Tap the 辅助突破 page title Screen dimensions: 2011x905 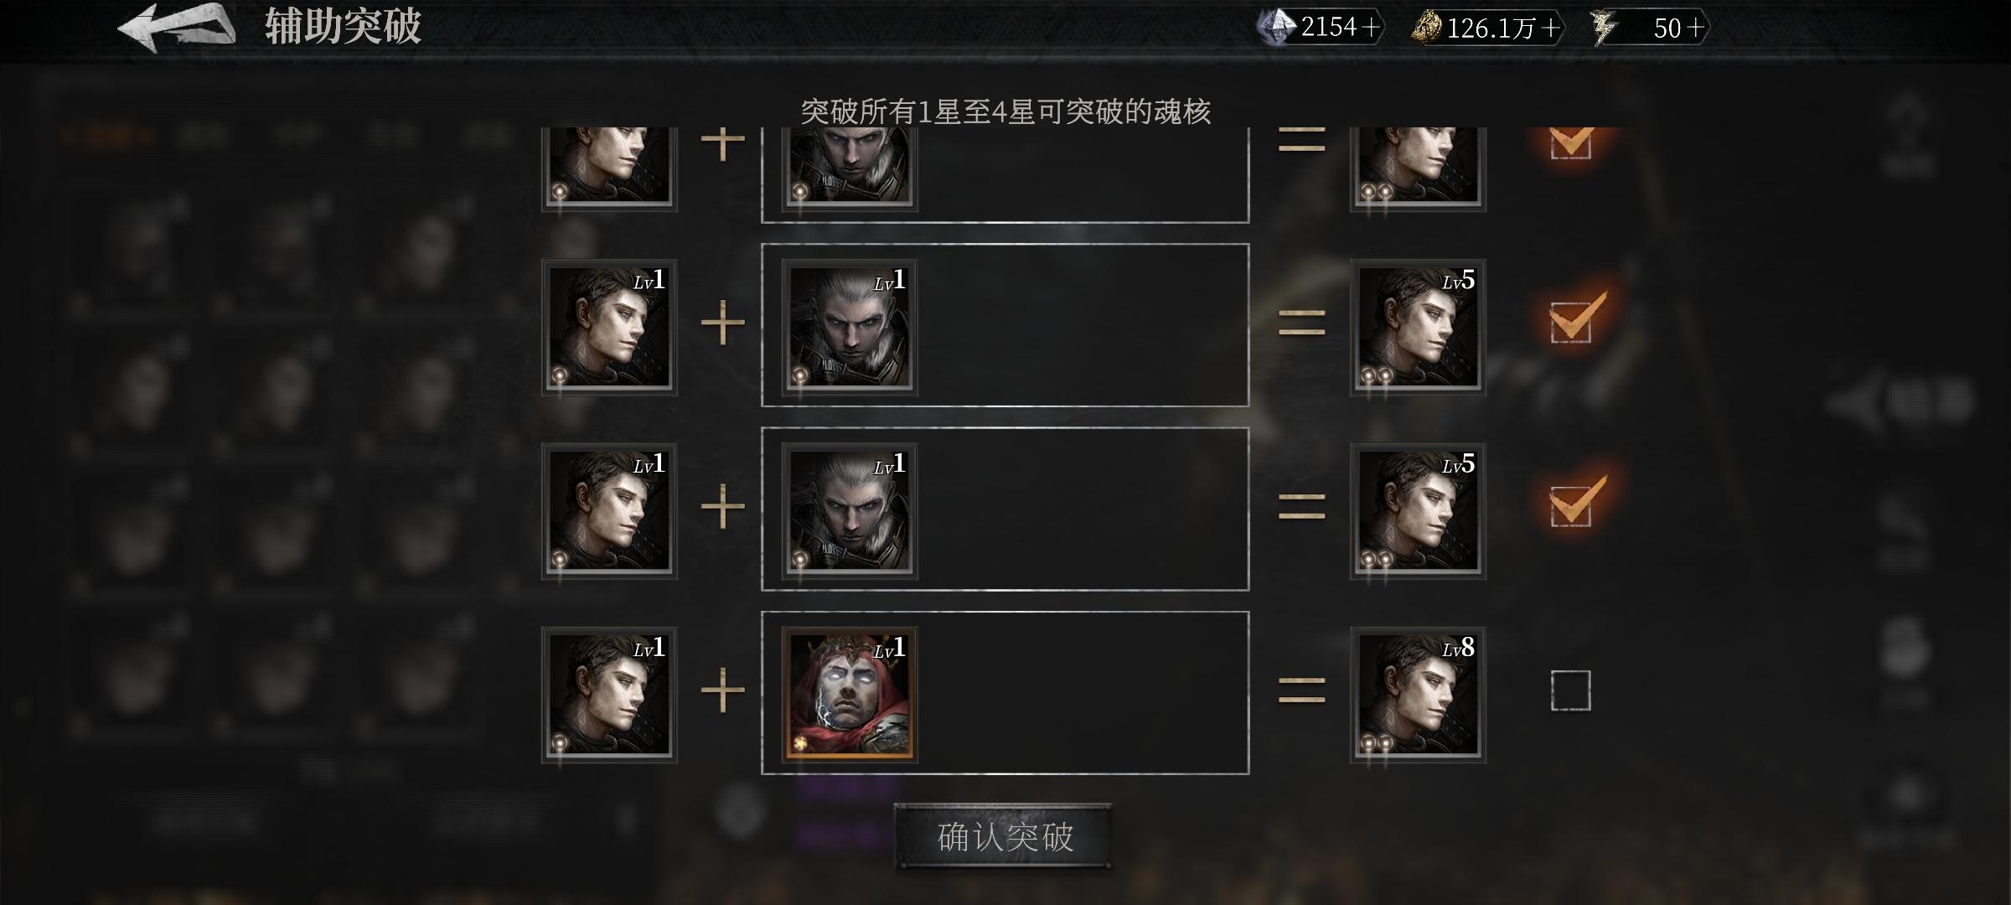click(343, 26)
